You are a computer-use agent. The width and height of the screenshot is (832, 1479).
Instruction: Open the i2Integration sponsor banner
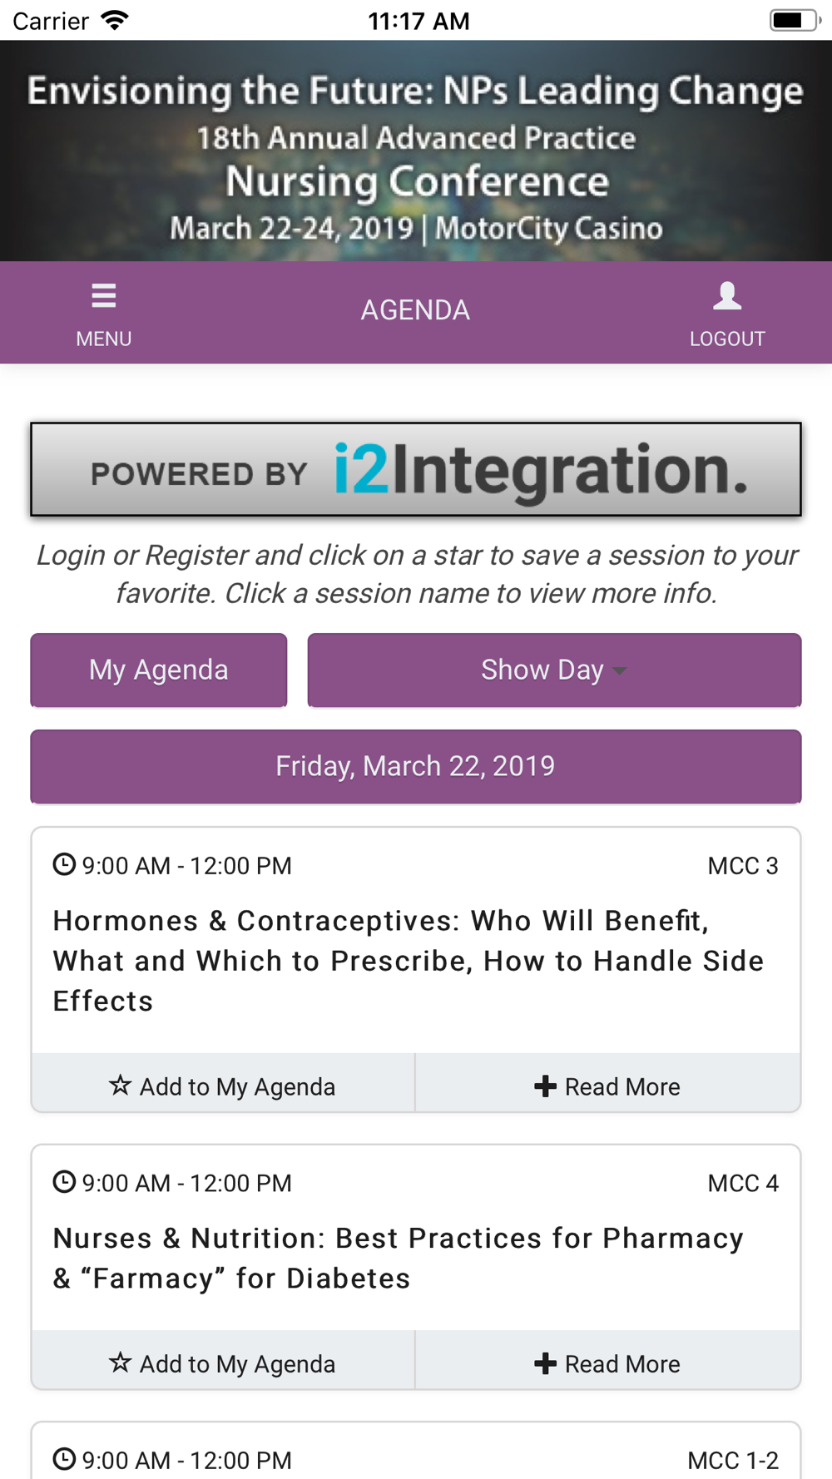pyautogui.click(x=416, y=469)
